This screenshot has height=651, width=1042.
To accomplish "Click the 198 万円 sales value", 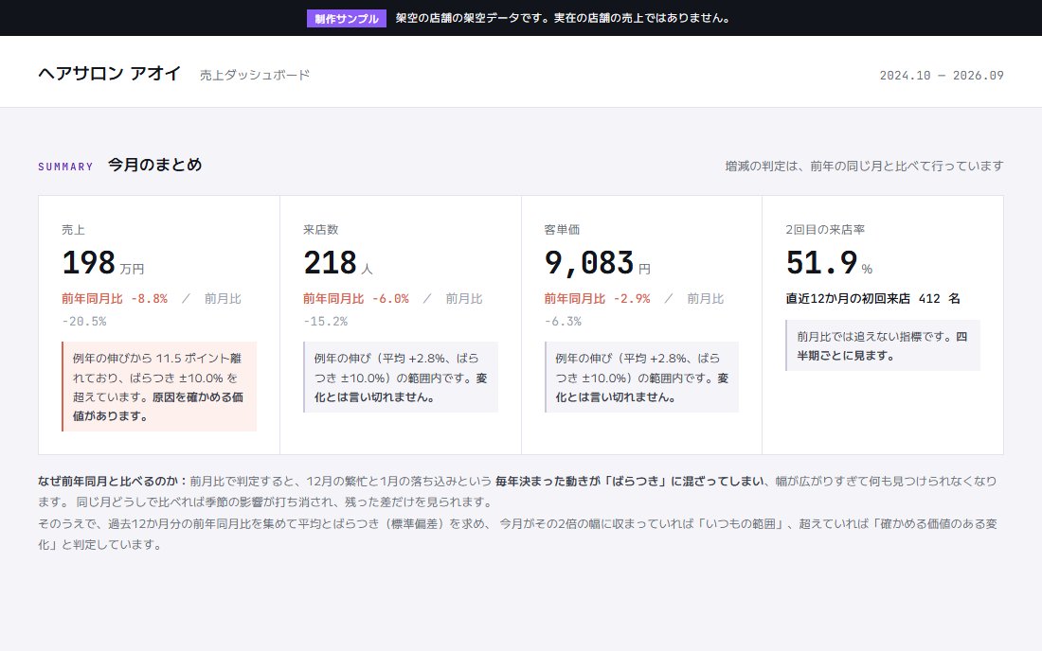I will tap(103, 263).
